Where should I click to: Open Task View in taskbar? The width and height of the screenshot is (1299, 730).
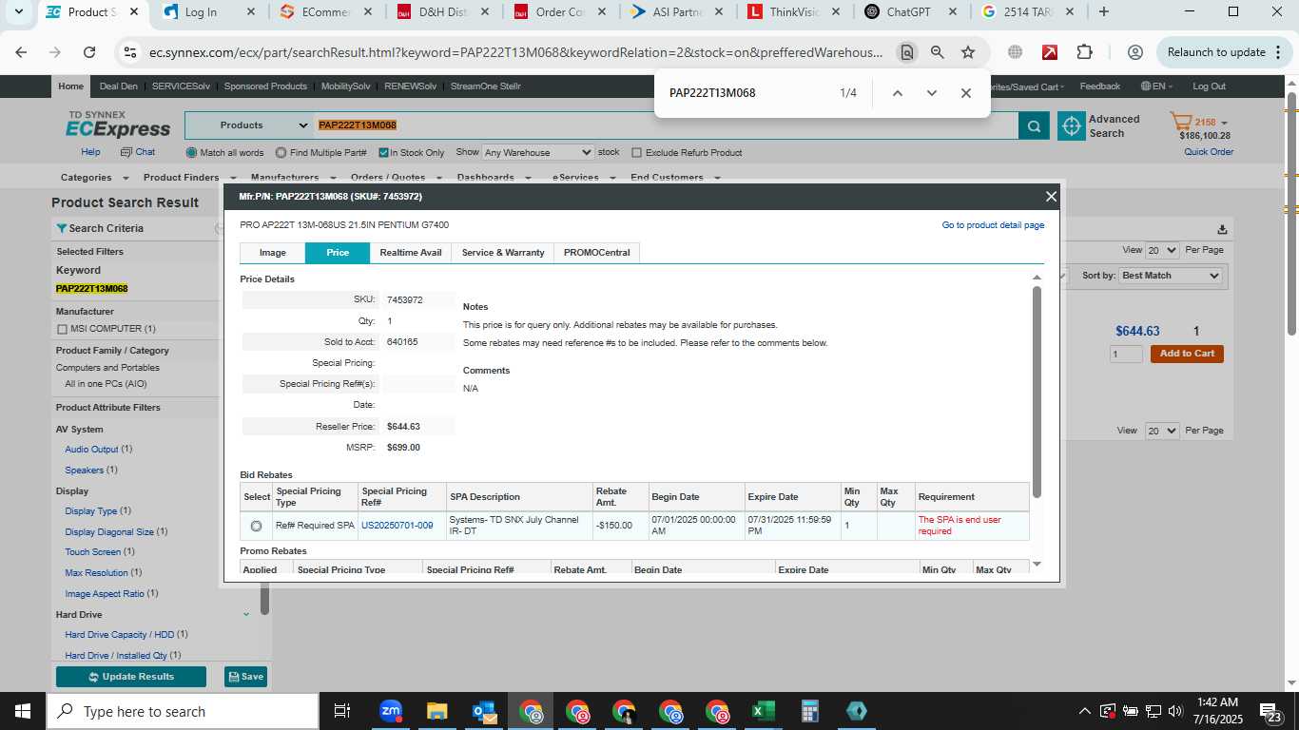[x=342, y=711]
